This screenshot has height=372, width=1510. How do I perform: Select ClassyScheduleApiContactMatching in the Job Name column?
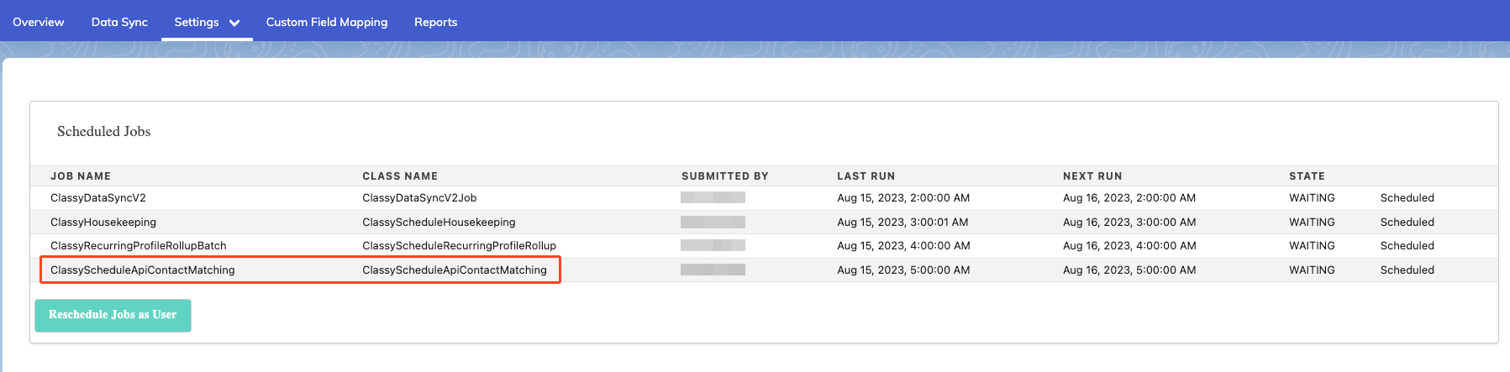[143, 270]
